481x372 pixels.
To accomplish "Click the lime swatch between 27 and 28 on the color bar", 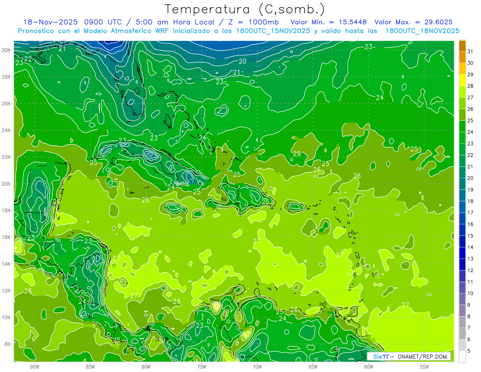I will click(x=462, y=92).
